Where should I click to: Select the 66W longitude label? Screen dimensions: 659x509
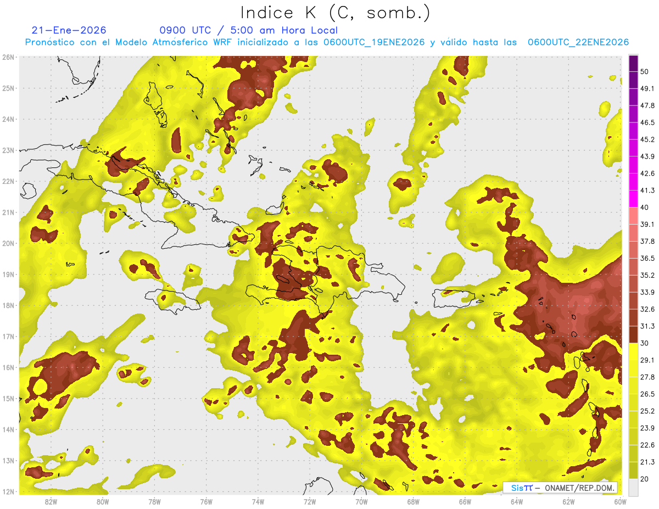click(465, 502)
